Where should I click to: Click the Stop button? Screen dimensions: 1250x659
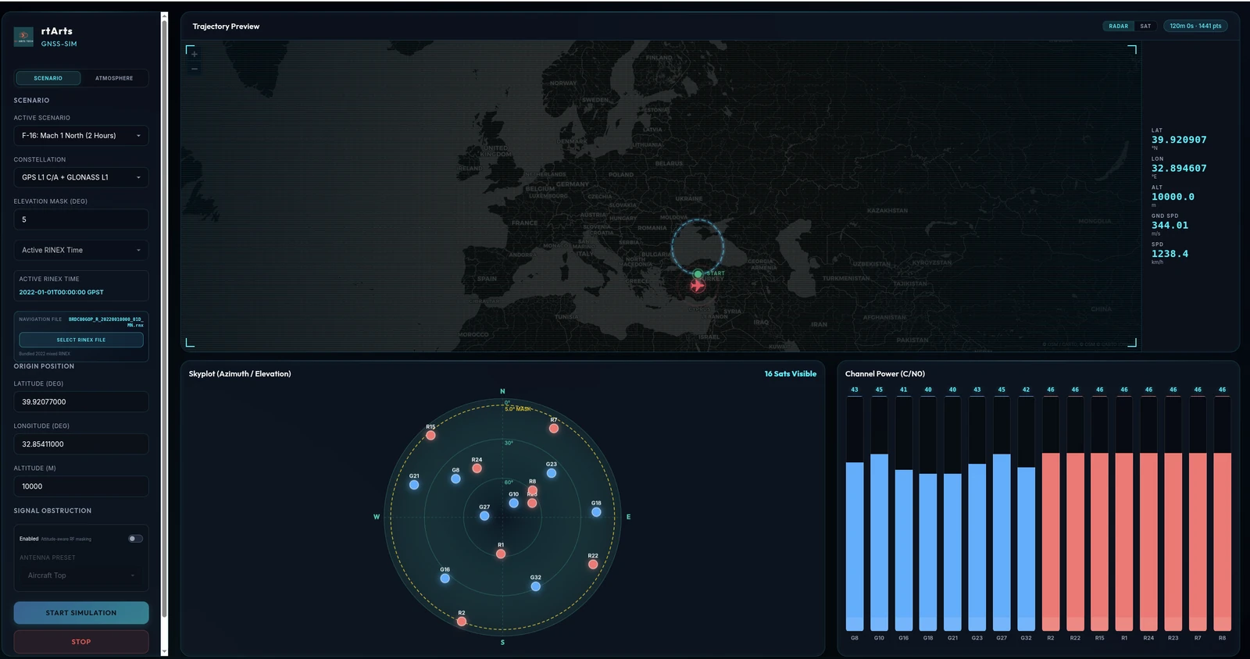coord(81,642)
